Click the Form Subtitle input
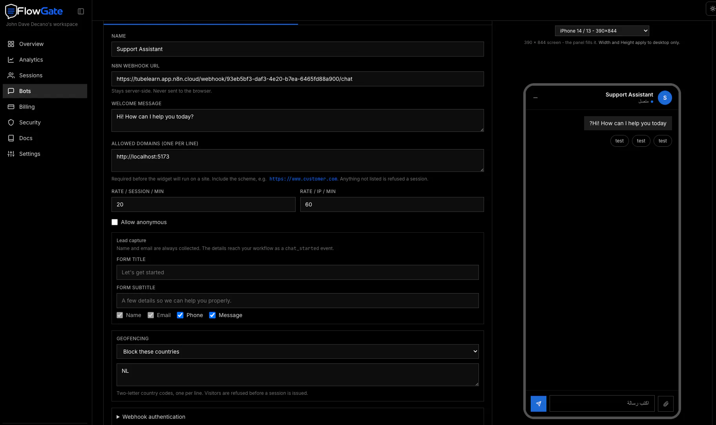This screenshot has width=716, height=425. (x=298, y=301)
